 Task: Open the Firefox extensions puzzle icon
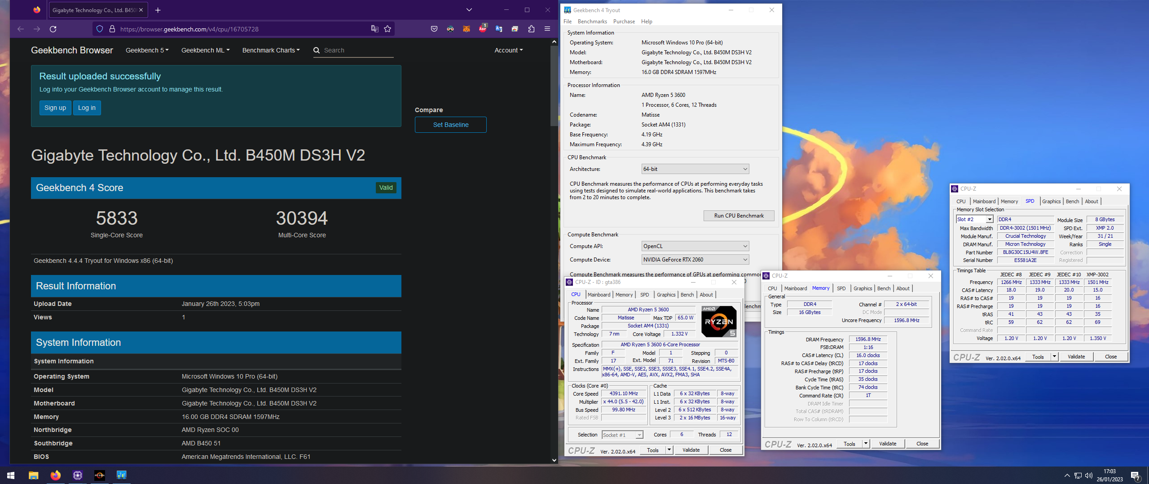[531, 29]
